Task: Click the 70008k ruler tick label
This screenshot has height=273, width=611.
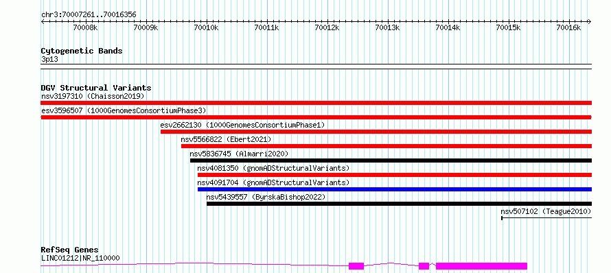Action: (86, 27)
